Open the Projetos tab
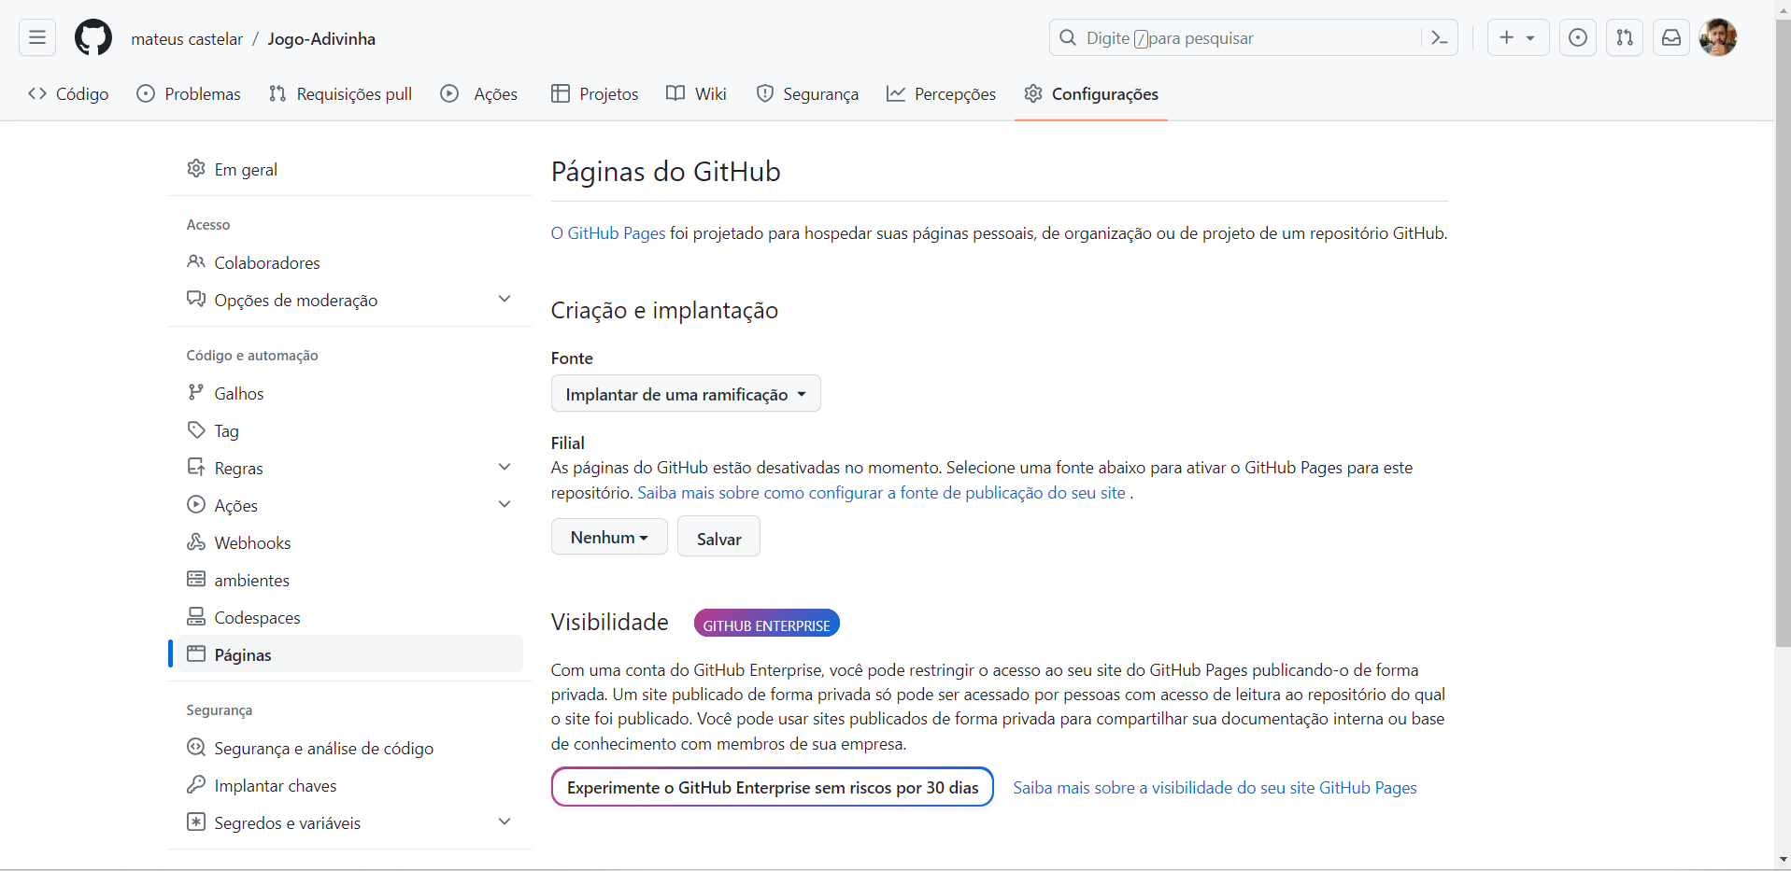 point(595,93)
